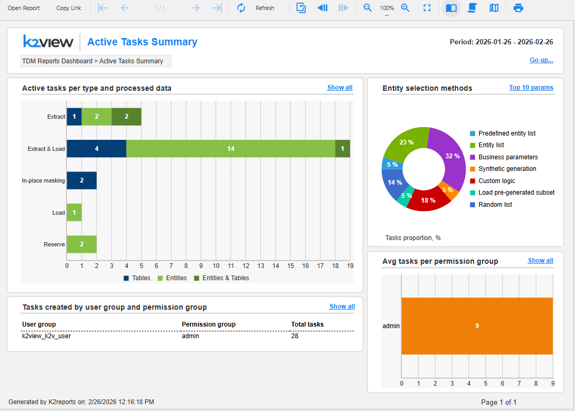Click the page number field 1 / 1
The image size is (575, 411).
(x=160, y=8)
